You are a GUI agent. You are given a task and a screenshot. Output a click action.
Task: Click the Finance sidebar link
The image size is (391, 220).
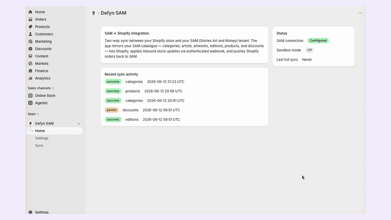pos(42,71)
